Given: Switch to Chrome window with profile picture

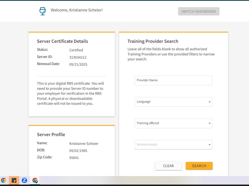Looking at the screenshot, I should [x=35, y=180].
